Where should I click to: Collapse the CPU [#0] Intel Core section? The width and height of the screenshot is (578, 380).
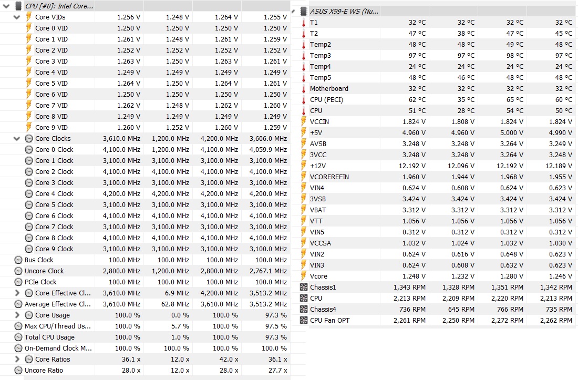click(x=6, y=6)
